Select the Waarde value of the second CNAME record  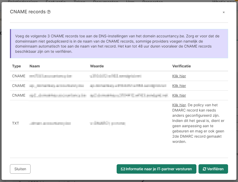[128, 86]
